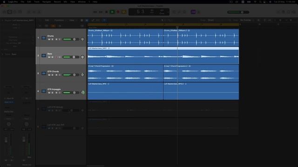The height and width of the screenshot is (167, 298).
Task: Open the Tracks area Functions local menu
Action: click(x=60, y=20)
